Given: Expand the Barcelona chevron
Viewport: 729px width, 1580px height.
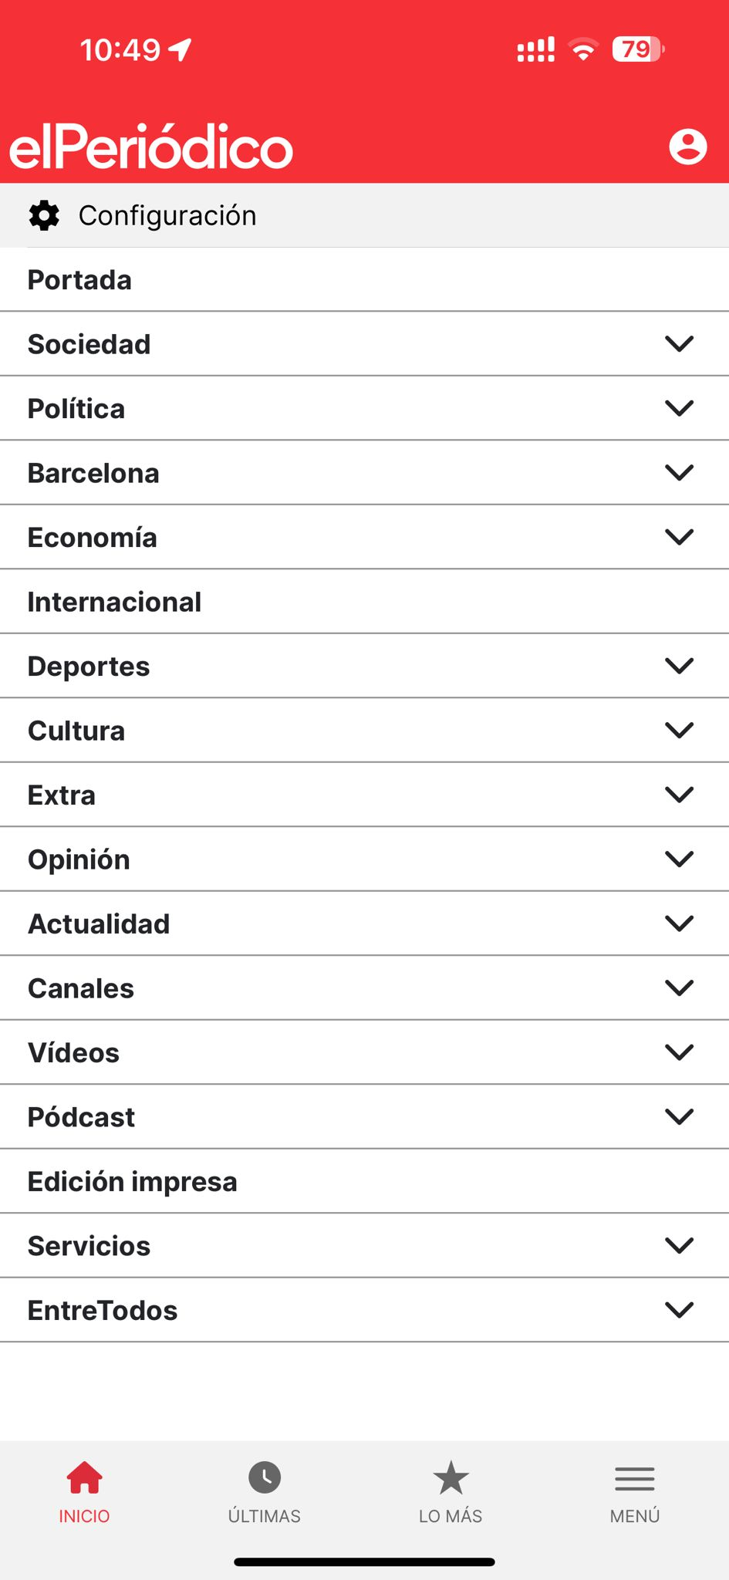Looking at the screenshot, I should (x=679, y=473).
